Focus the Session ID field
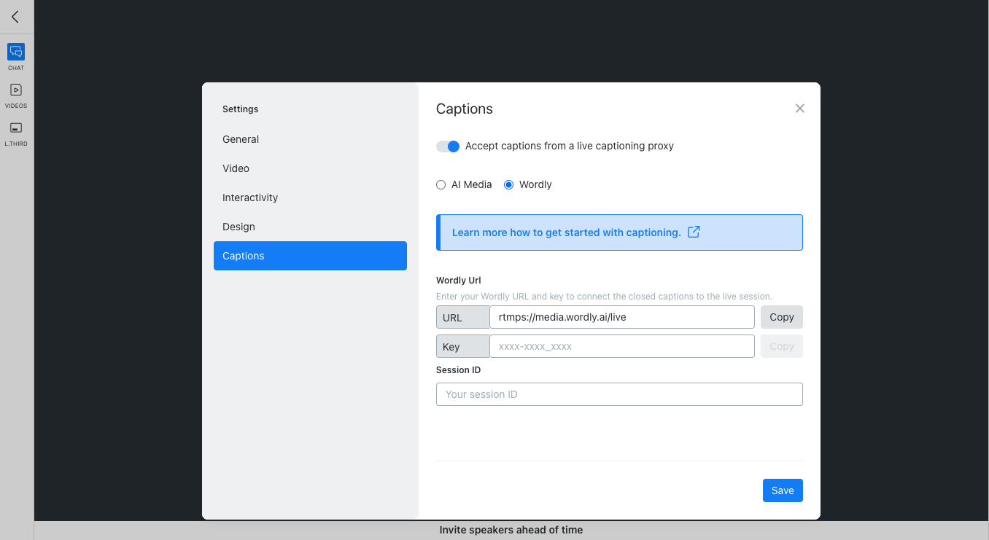This screenshot has width=989, height=540. [x=618, y=394]
